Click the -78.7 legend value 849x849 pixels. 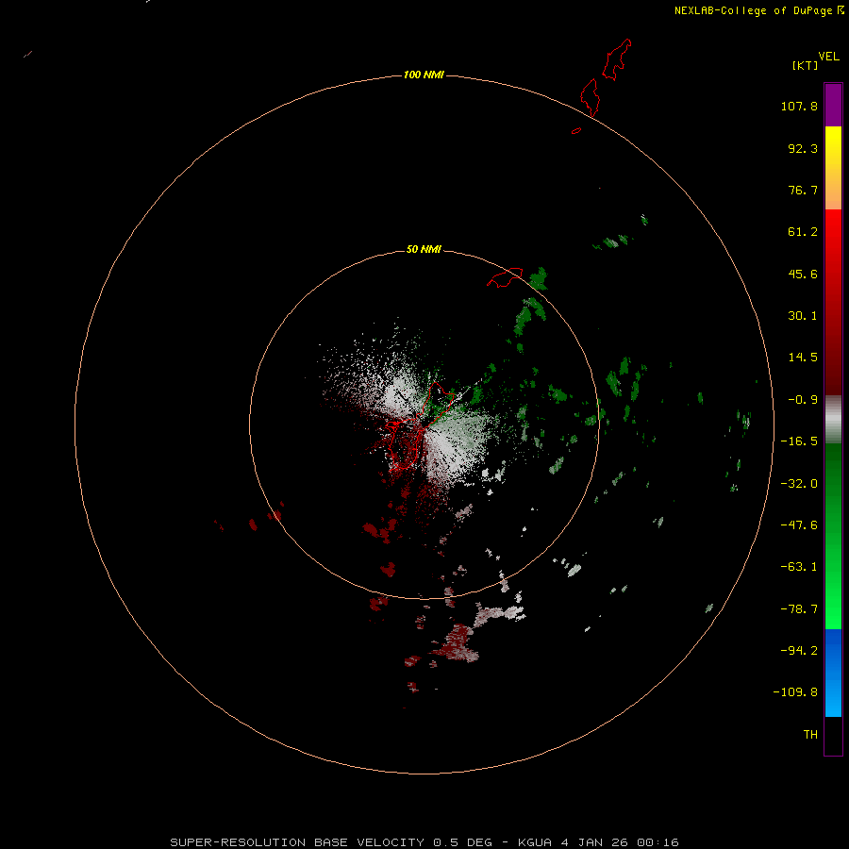pyautogui.click(x=799, y=609)
